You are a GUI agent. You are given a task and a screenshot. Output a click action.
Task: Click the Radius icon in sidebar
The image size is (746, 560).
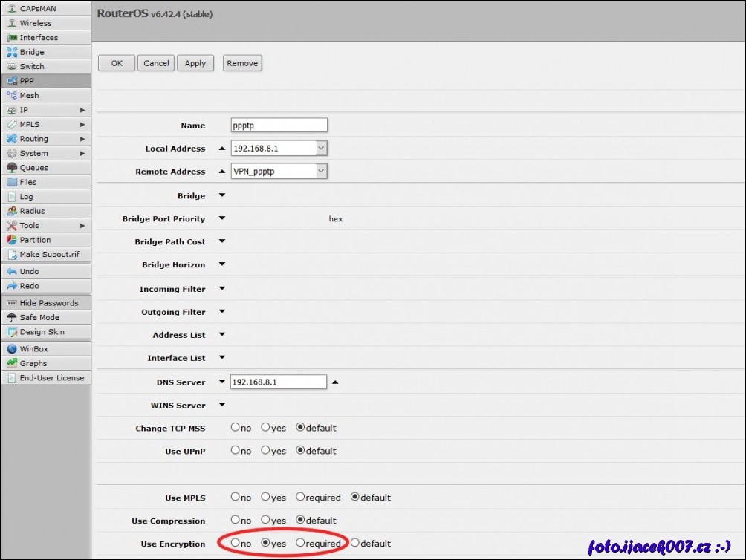(x=12, y=211)
